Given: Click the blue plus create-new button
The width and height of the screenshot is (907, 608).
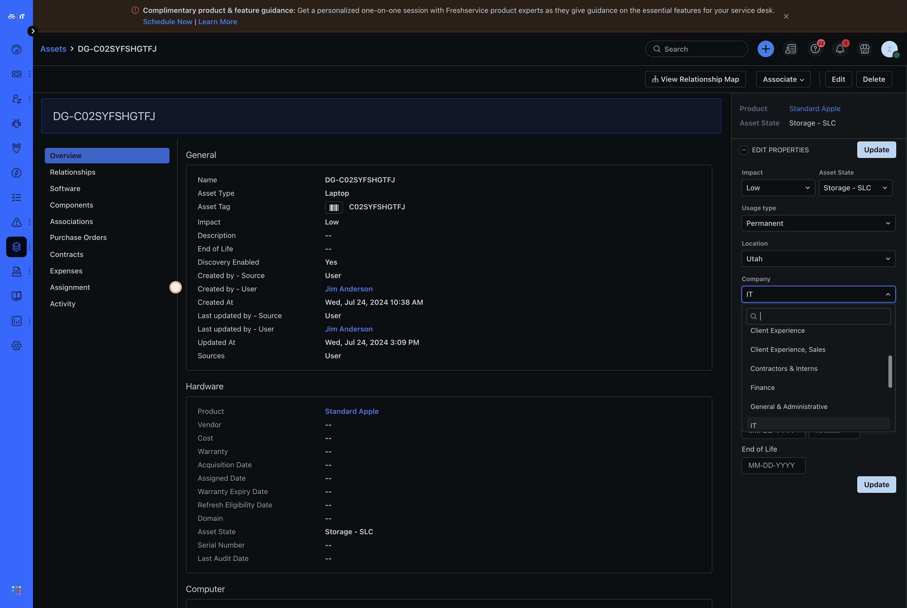Looking at the screenshot, I should tap(766, 49).
